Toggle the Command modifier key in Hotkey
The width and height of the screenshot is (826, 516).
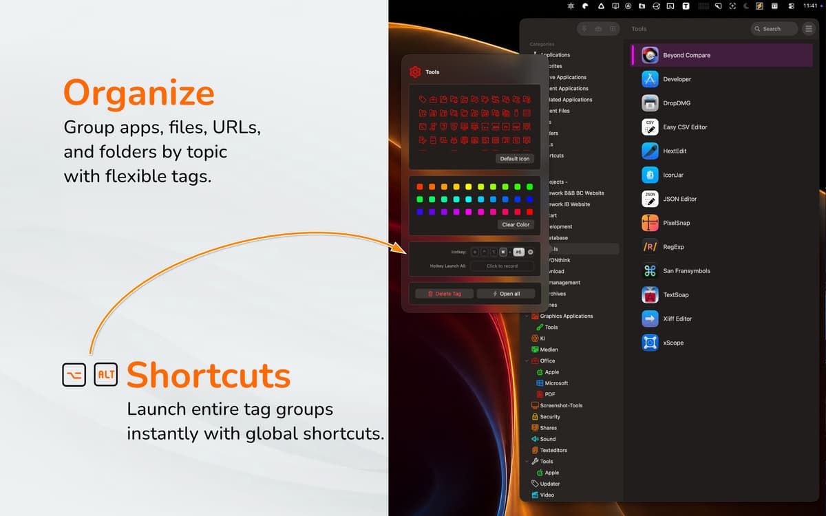click(x=503, y=252)
